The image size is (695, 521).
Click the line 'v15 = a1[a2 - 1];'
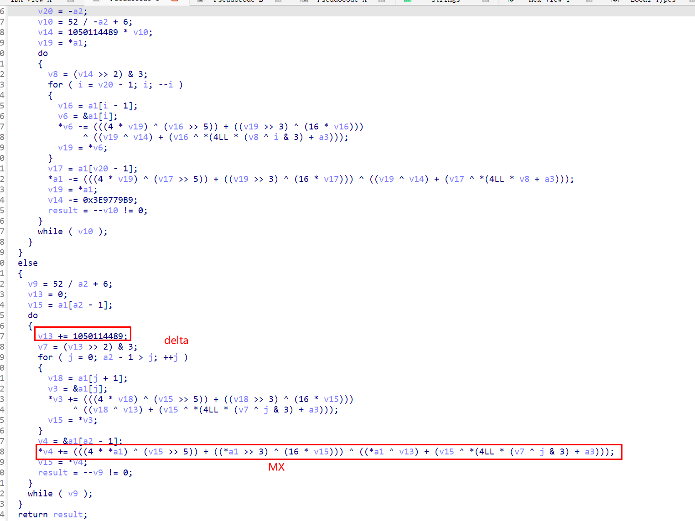[70, 305]
